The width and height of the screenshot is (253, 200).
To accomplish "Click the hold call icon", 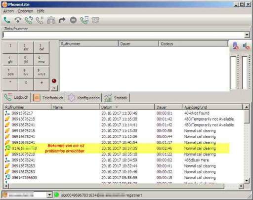I will coord(40,20).
